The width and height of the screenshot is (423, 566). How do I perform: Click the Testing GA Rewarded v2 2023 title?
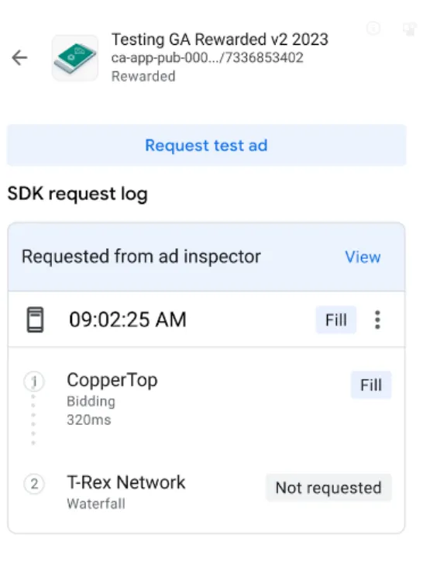point(219,40)
